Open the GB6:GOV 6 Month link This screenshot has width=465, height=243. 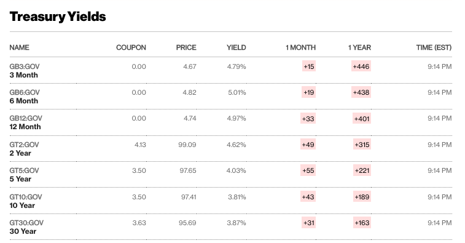25,97
